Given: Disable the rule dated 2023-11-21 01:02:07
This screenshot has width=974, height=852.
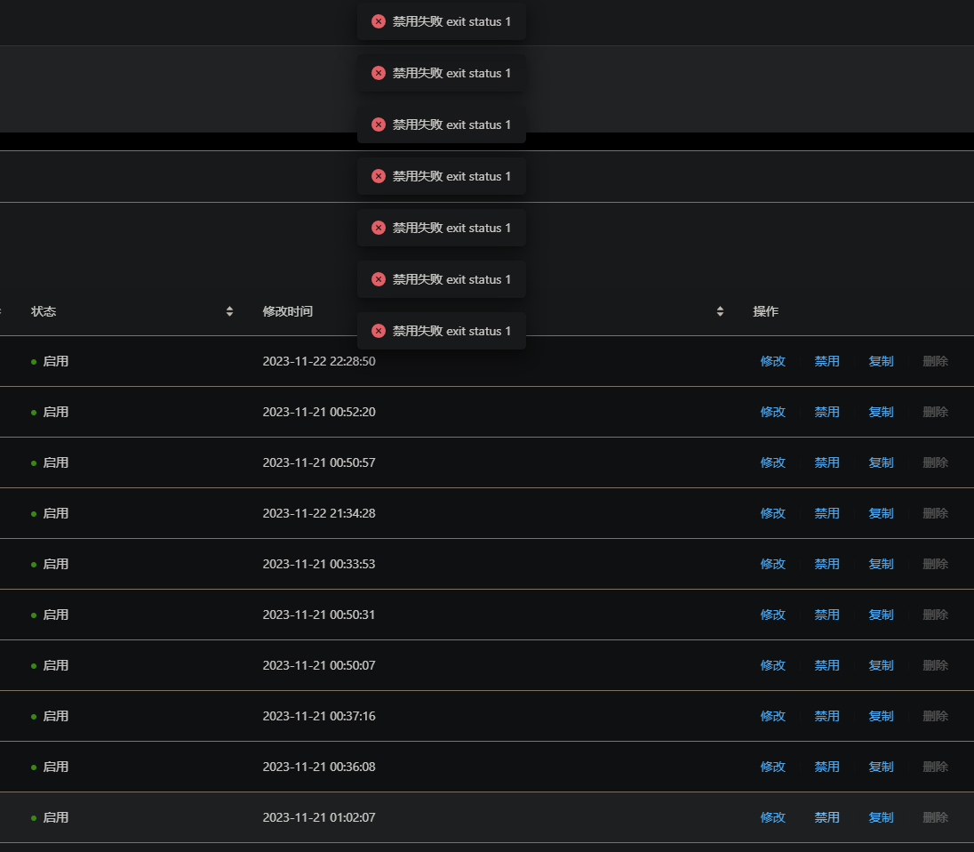Looking at the screenshot, I should point(826,817).
